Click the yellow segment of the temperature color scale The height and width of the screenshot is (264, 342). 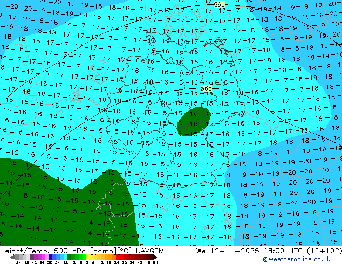coord(88,258)
